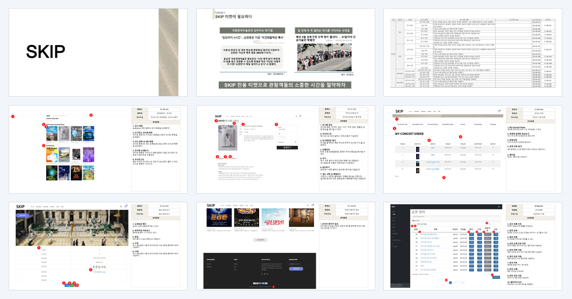The image size is (572, 299).
Task: Open the exhibition list page slide thumbnail
Action: click(98, 149)
